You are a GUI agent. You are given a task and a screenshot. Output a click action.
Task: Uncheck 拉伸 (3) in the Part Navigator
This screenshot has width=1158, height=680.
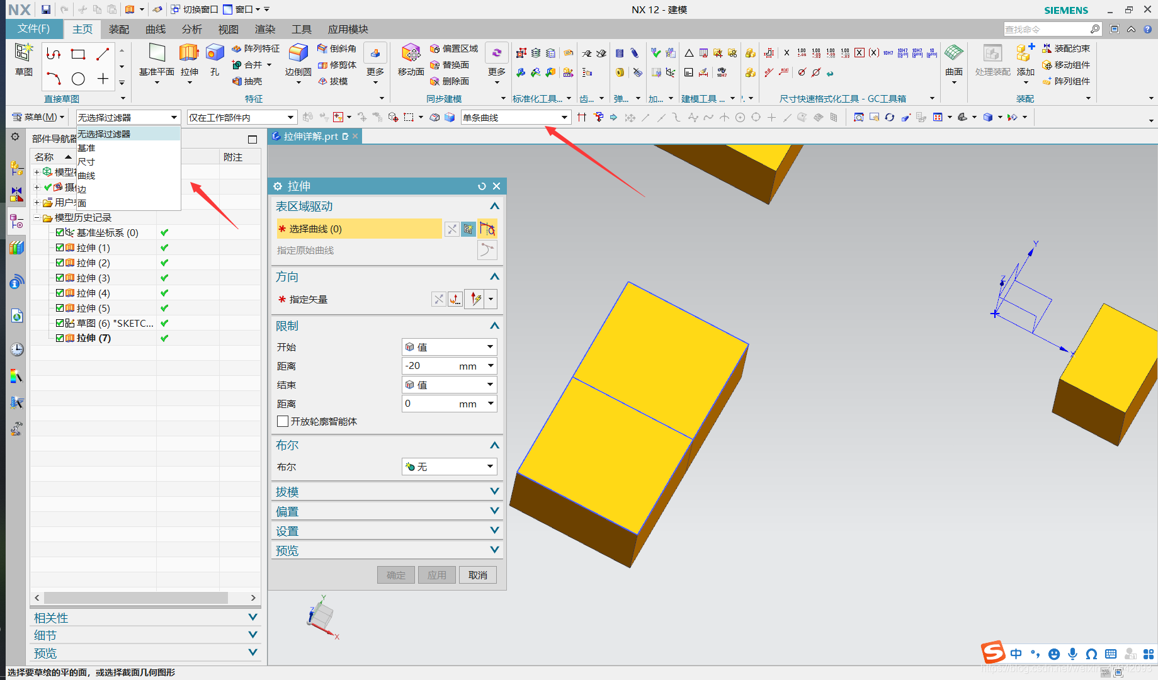pos(59,278)
